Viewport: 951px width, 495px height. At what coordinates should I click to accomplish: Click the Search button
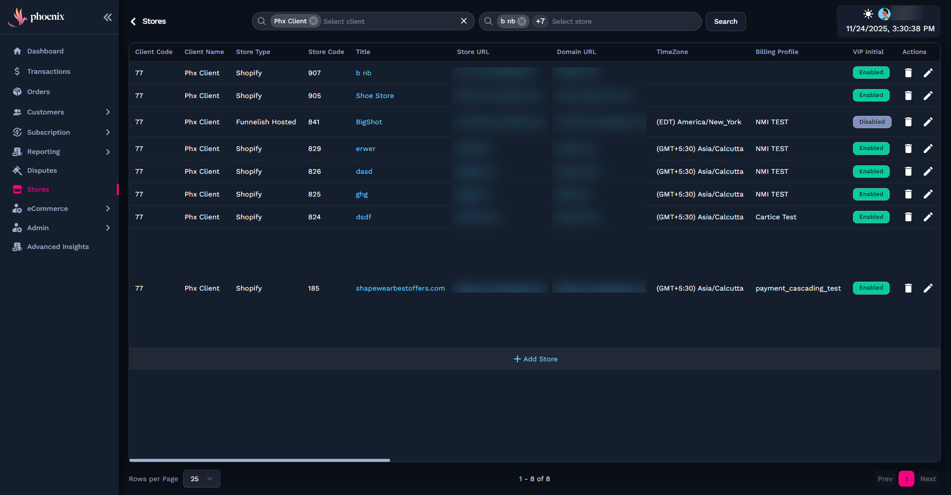coord(725,21)
